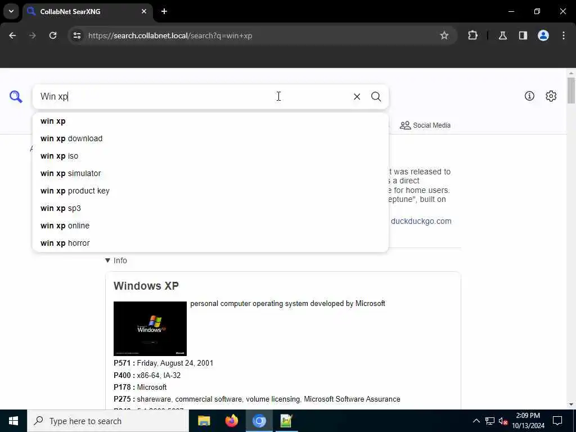Show hidden system tray icons

[x=476, y=421]
